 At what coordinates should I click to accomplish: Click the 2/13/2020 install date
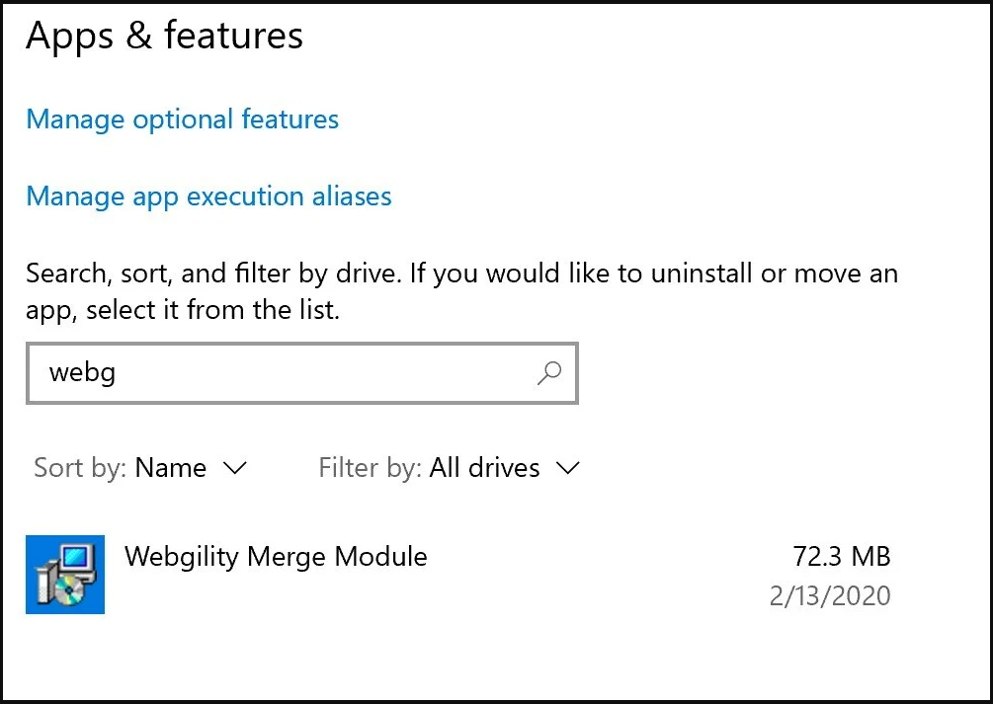(x=829, y=596)
